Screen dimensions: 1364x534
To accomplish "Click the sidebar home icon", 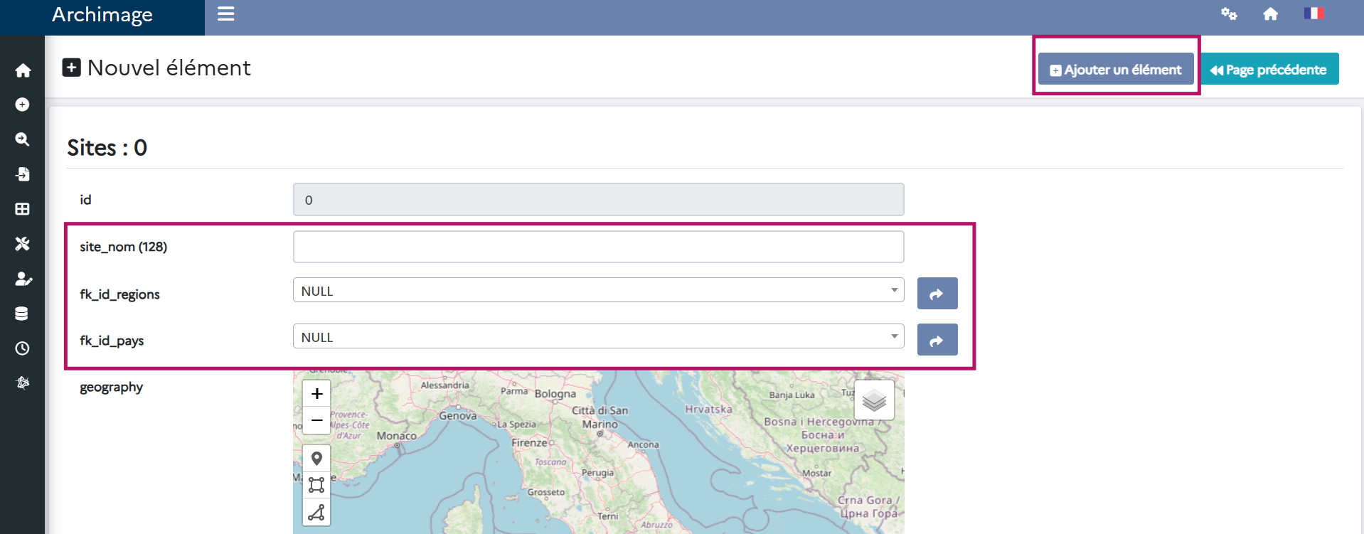I will [x=23, y=70].
